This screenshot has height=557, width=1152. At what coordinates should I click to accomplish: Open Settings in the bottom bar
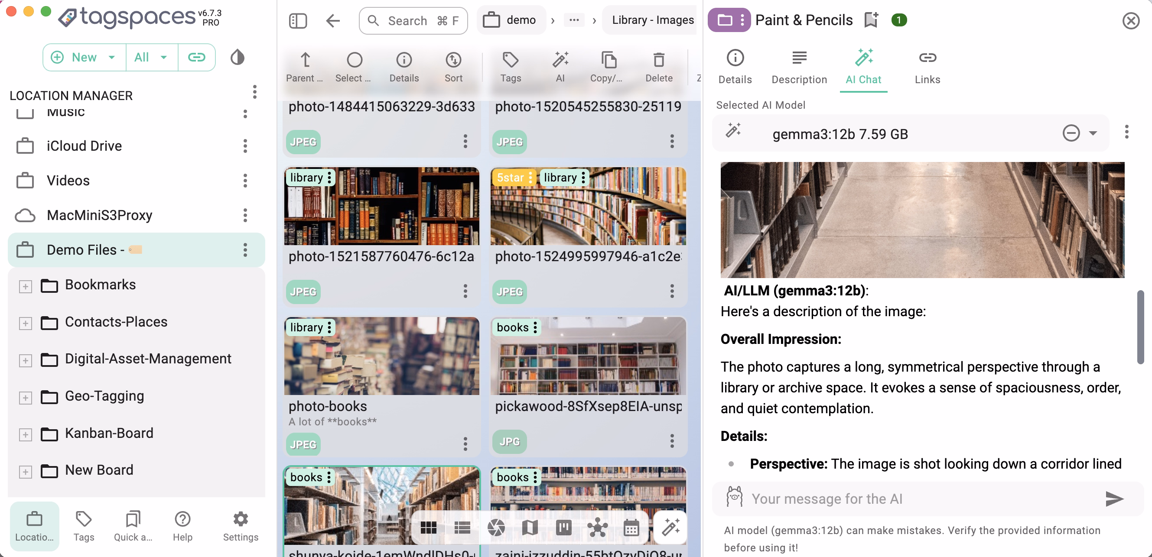click(x=240, y=526)
